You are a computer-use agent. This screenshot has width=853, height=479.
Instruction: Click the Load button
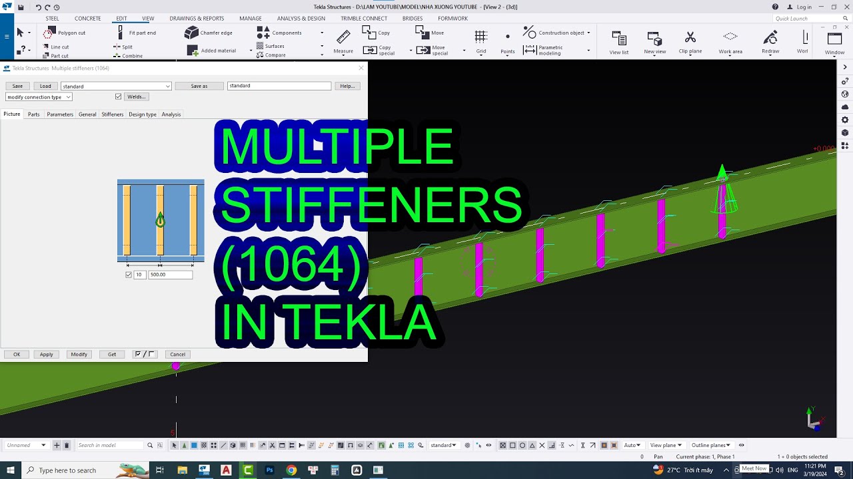[x=45, y=86]
